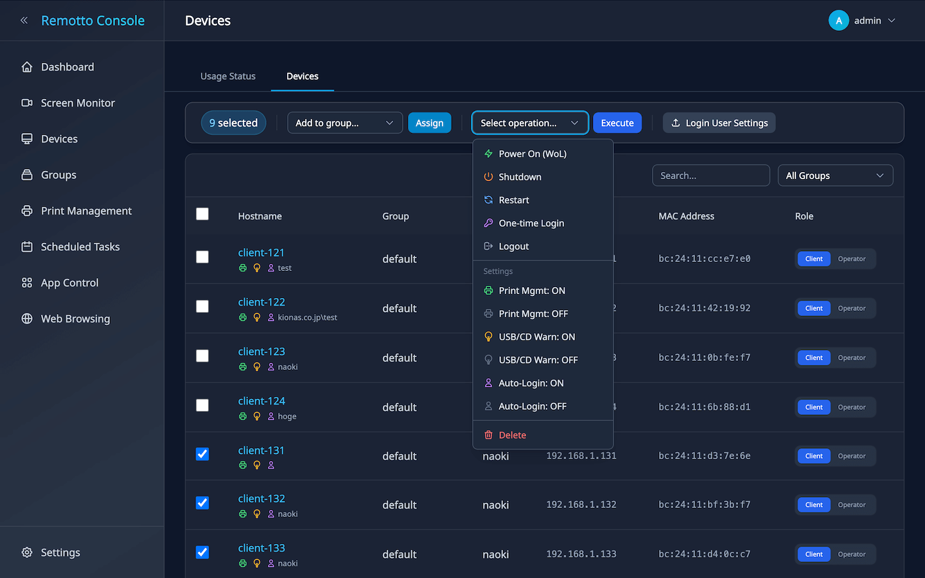Go to Print Management page
The height and width of the screenshot is (578, 925).
85,211
